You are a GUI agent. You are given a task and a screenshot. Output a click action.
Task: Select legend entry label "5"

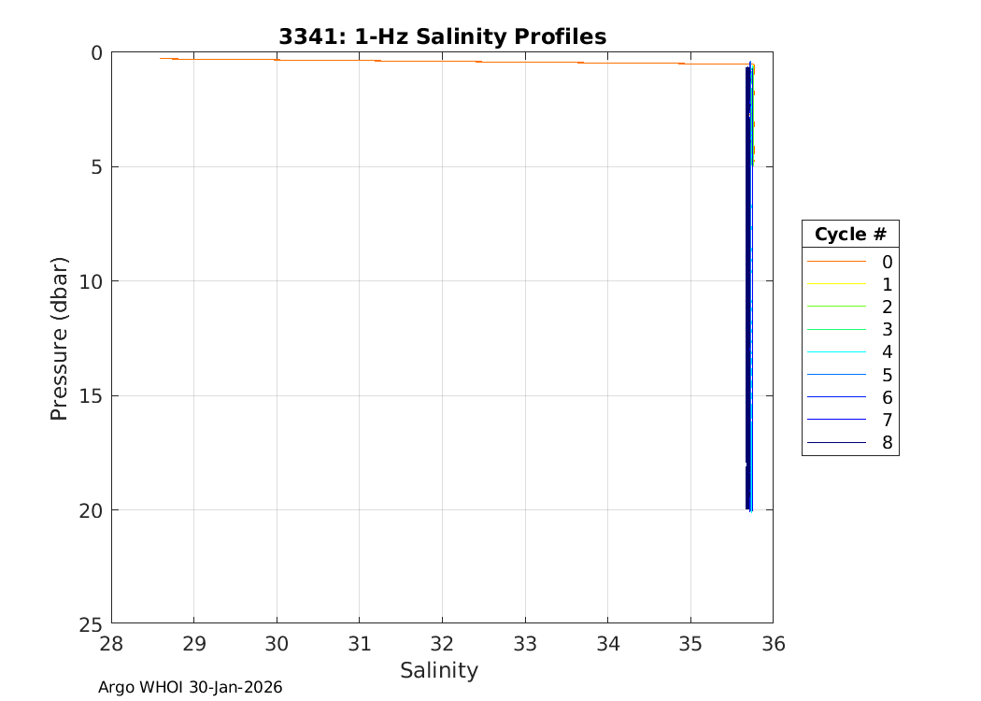pyautogui.click(x=887, y=375)
